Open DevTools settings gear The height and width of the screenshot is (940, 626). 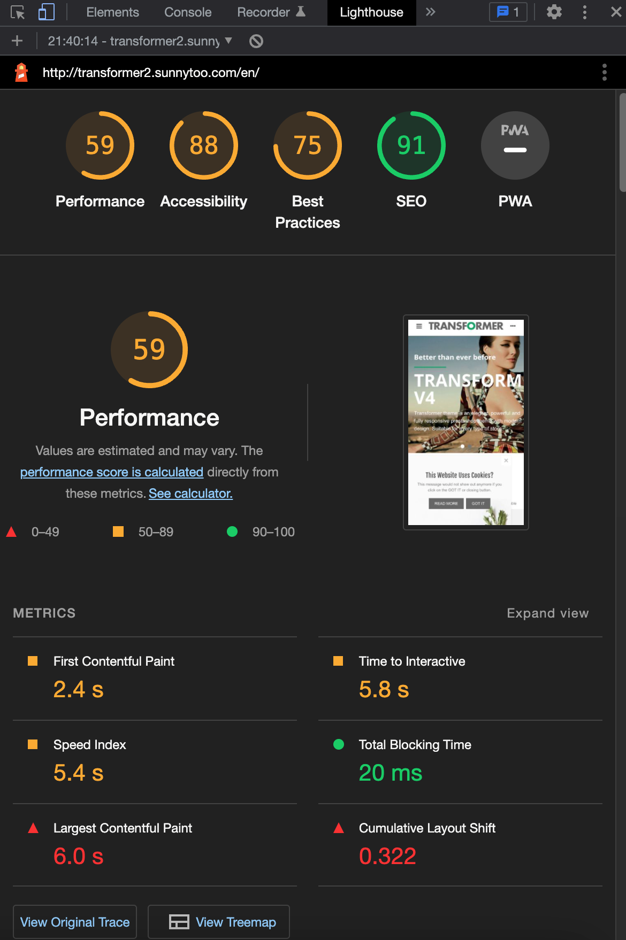(x=554, y=12)
